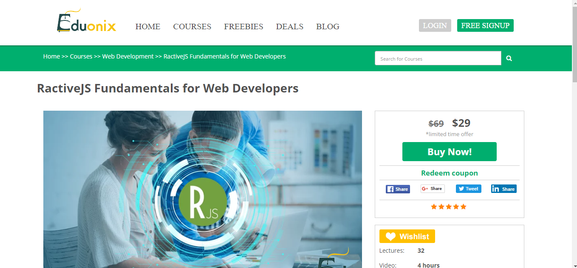Share the course via Google+
The width and height of the screenshot is (577, 268).
[x=433, y=188]
